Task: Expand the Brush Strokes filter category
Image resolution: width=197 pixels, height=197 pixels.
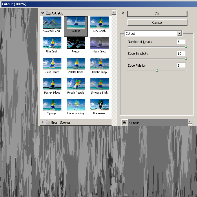Action: [x=43, y=122]
